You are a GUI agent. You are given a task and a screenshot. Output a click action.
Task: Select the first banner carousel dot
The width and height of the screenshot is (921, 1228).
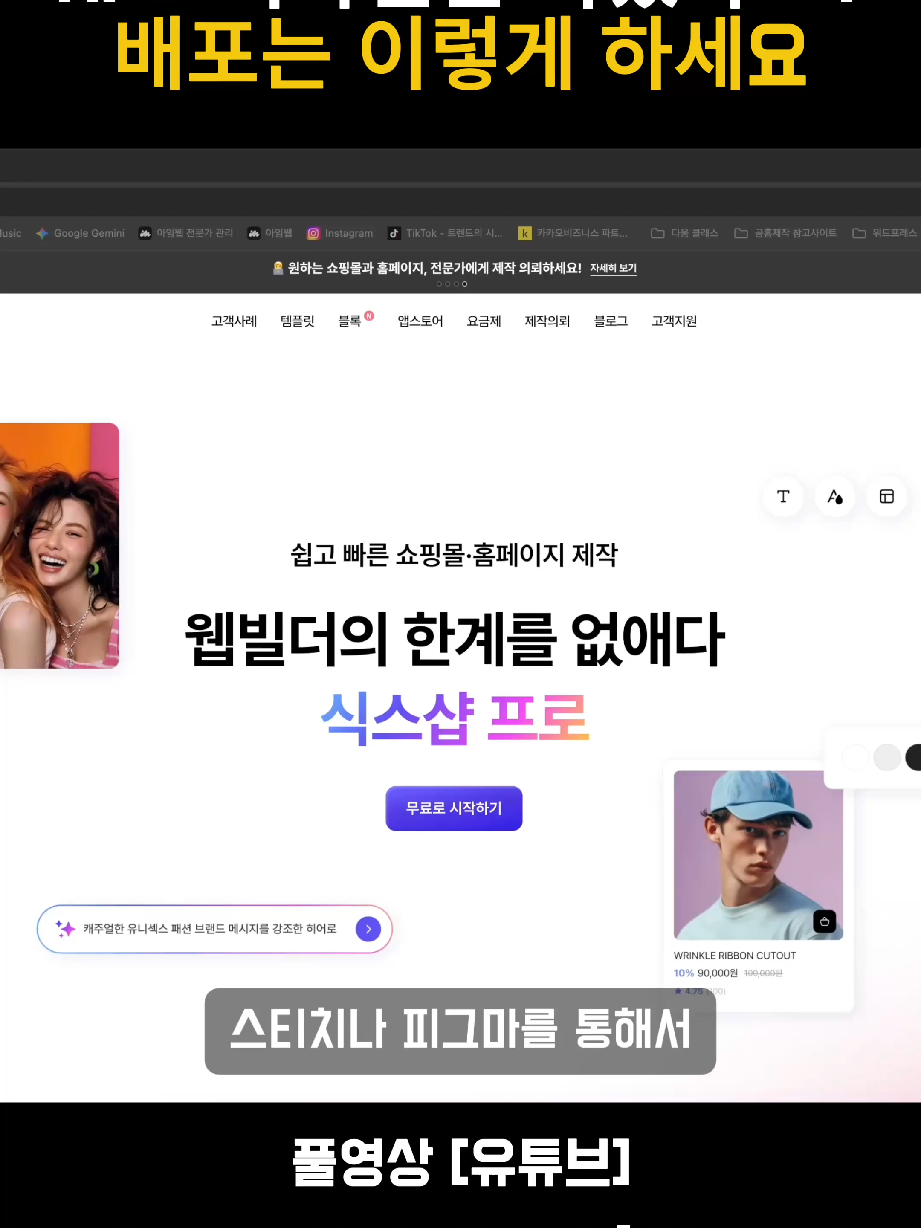pyautogui.click(x=439, y=284)
